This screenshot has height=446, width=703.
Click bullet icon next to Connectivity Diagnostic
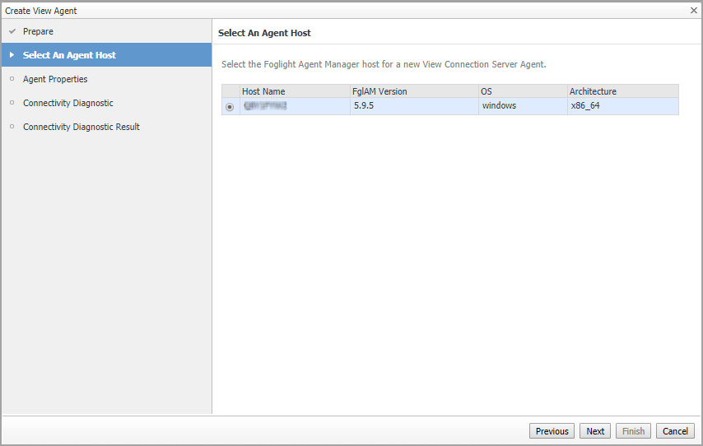(x=12, y=103)
